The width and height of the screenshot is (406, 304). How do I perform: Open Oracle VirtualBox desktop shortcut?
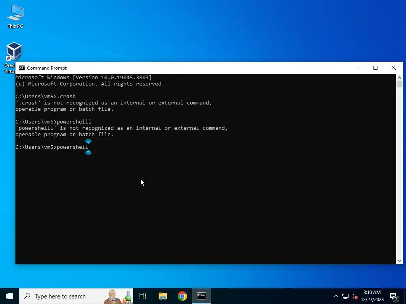13,57
